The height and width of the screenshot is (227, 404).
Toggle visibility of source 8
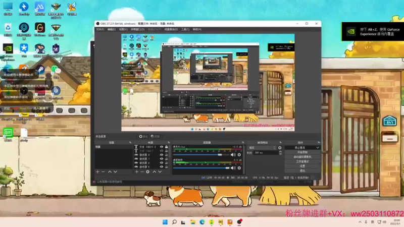[x=162, y=155]
